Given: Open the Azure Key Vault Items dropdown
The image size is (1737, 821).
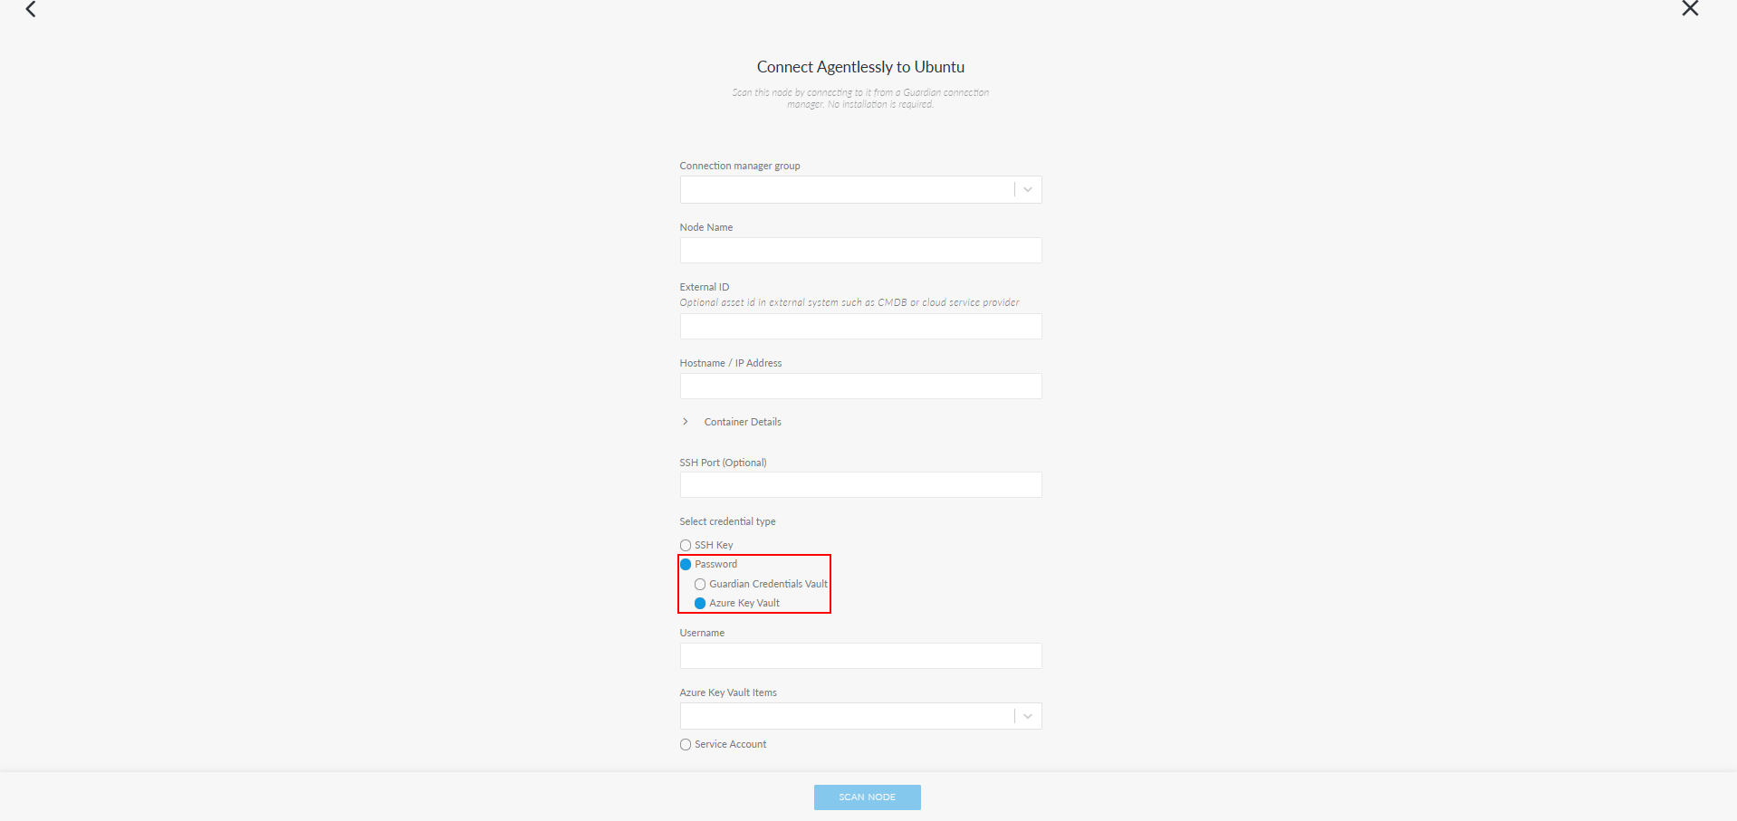Looking at the screenshot, I should [860, 716].
